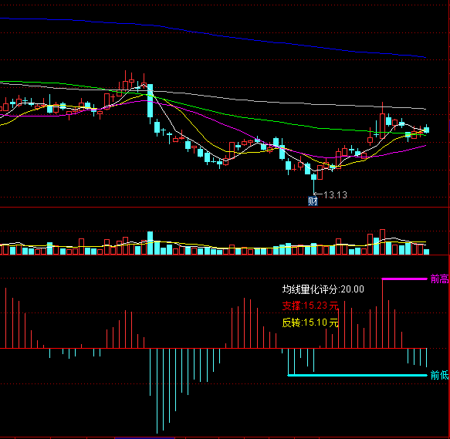
Task: Click the longest cyan indicator bar
Action: tap(157, 391)
